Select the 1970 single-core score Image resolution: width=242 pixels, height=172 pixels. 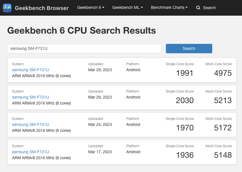tap(185, 128)
